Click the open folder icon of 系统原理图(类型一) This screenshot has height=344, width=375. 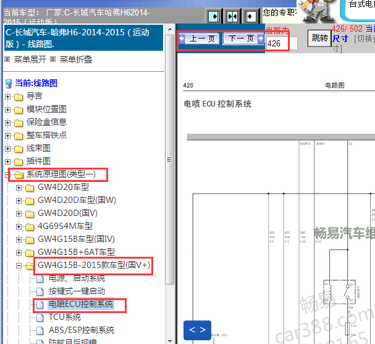pos(19,175)
